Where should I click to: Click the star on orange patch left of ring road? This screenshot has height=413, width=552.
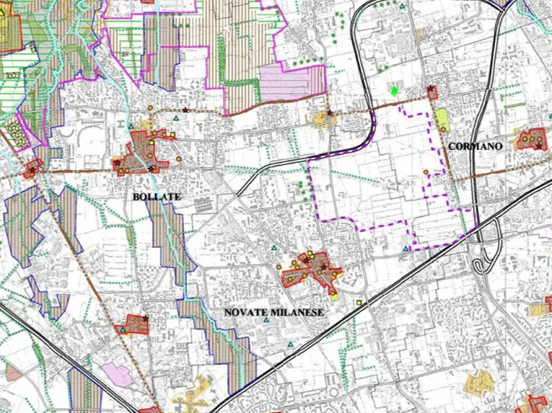pos(329,114)
